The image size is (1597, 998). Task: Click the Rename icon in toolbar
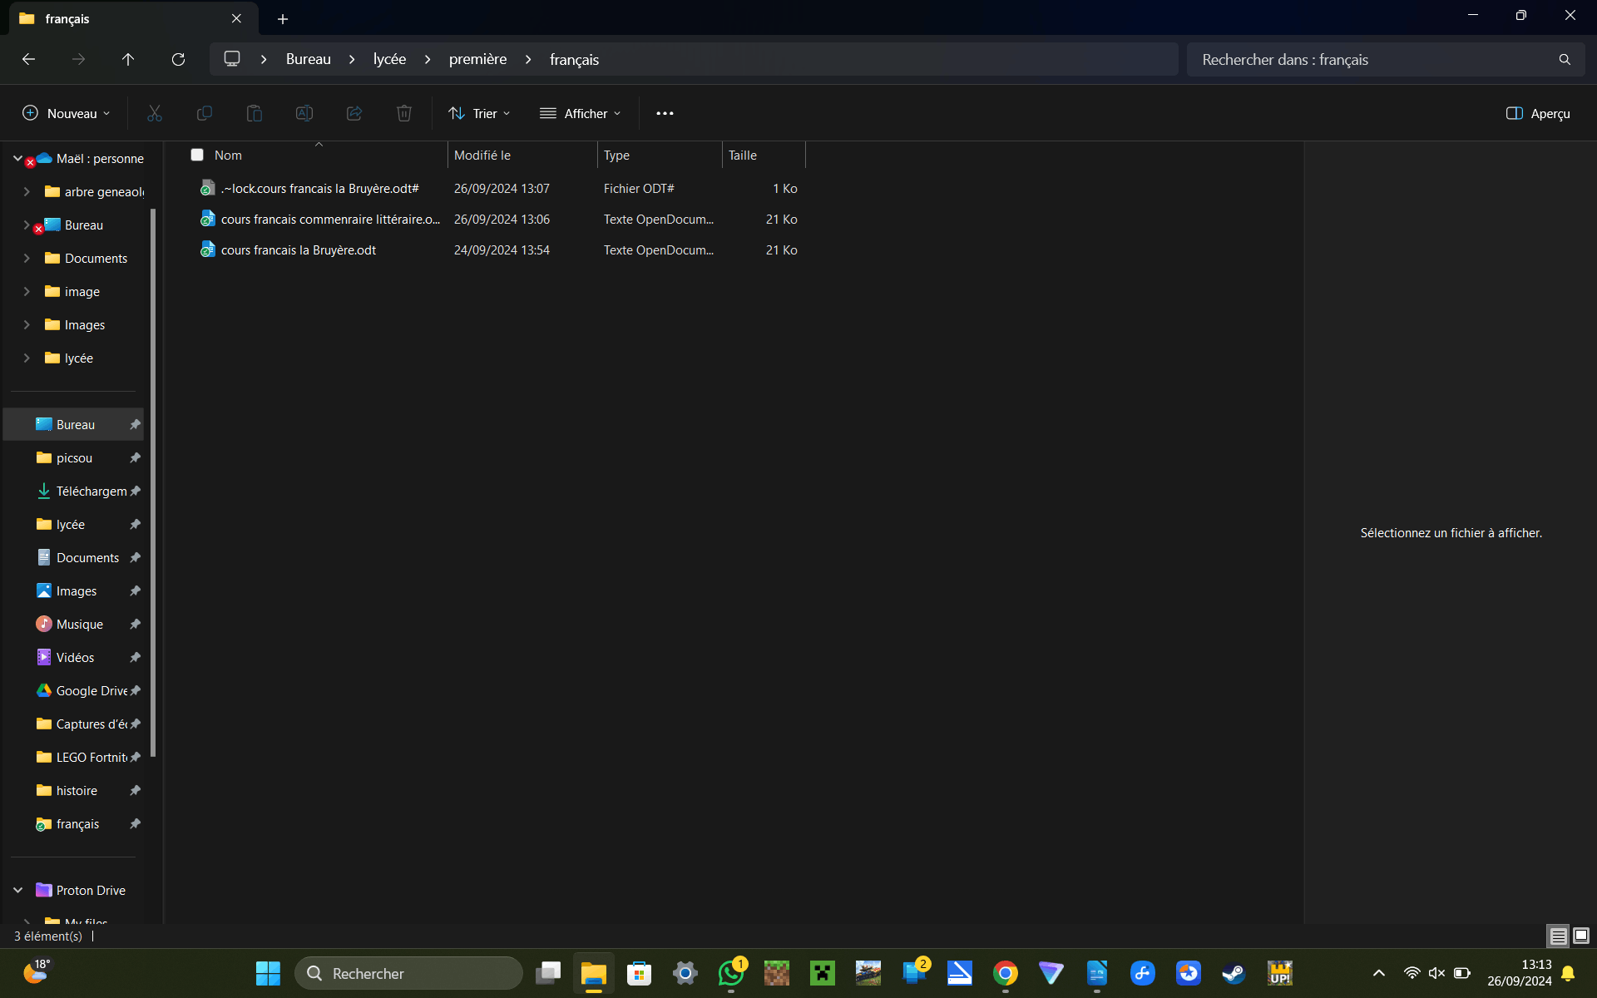(x=304, y=113)
